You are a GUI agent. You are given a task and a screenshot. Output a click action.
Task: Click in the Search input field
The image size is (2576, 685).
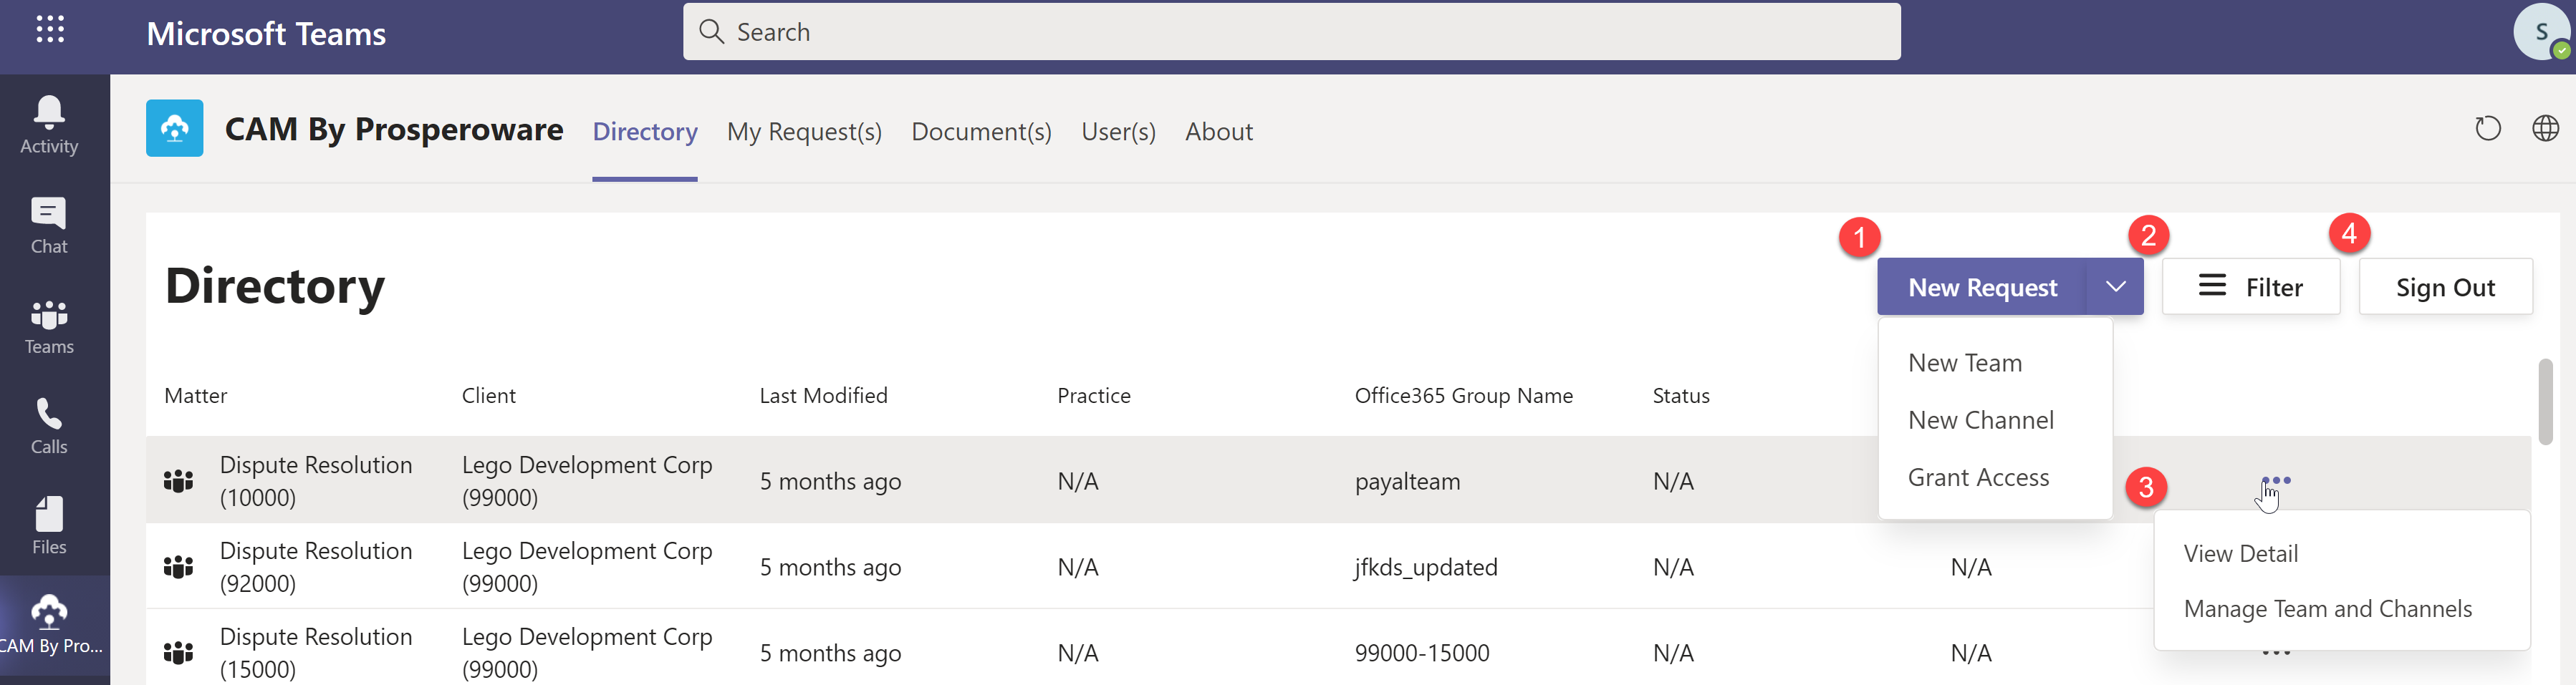[1291, 32]
